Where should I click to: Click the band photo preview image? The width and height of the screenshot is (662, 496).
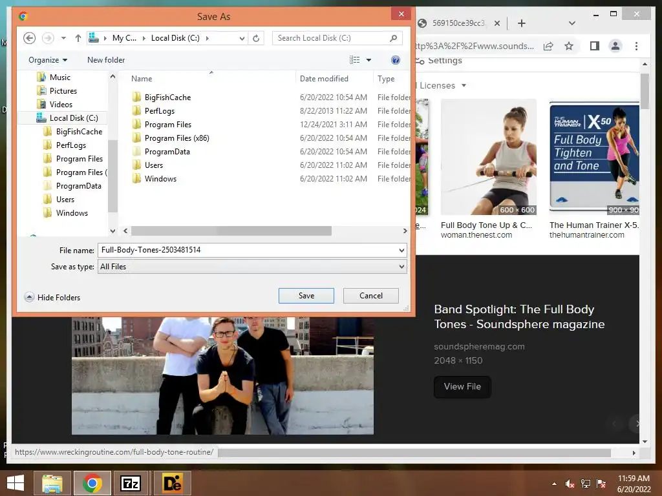click(x=222, y=375)
